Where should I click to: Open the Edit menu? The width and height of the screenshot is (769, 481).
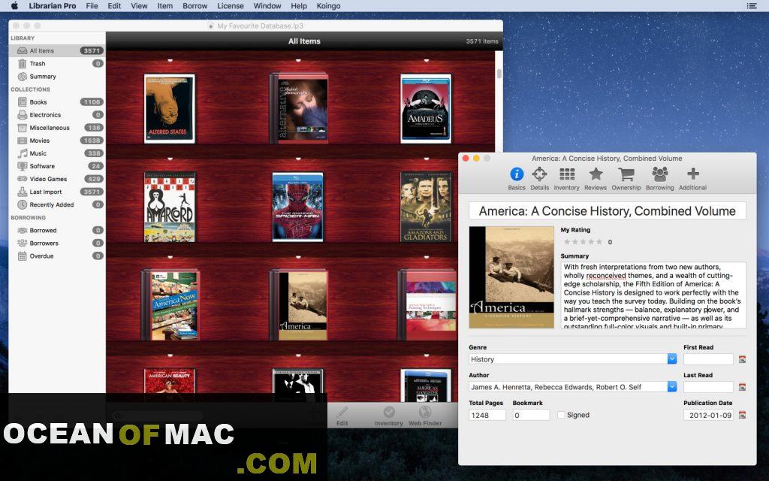coord(114,6)
